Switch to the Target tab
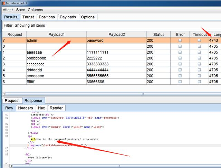The image size is (221, 168). (28, 17)
